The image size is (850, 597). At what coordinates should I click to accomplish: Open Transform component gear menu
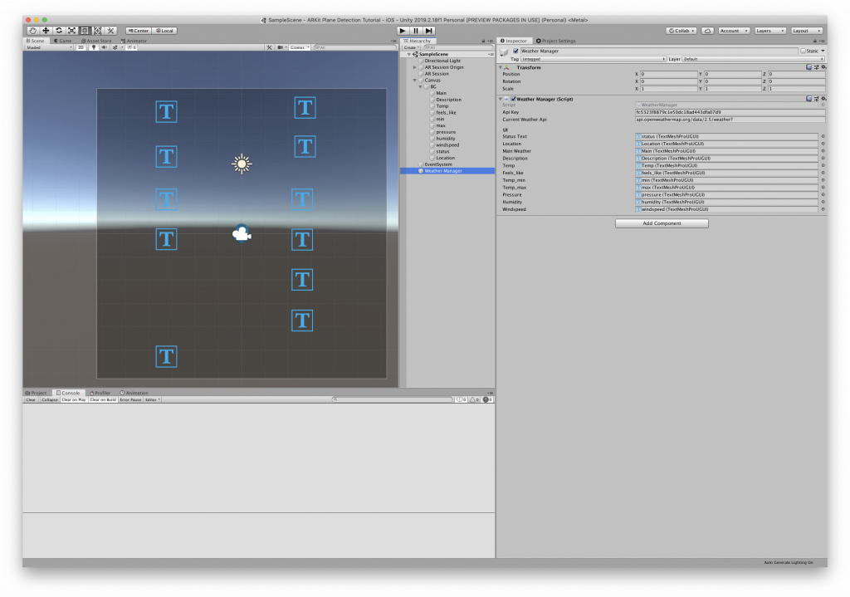[x=823, y=67]
